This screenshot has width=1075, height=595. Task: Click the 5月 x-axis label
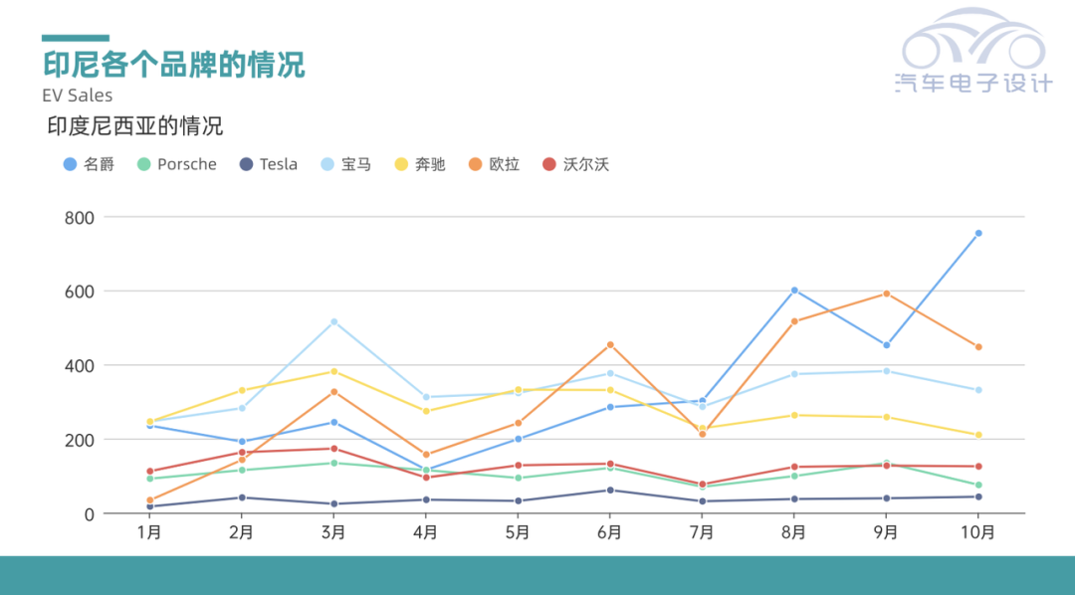[518, 532]
